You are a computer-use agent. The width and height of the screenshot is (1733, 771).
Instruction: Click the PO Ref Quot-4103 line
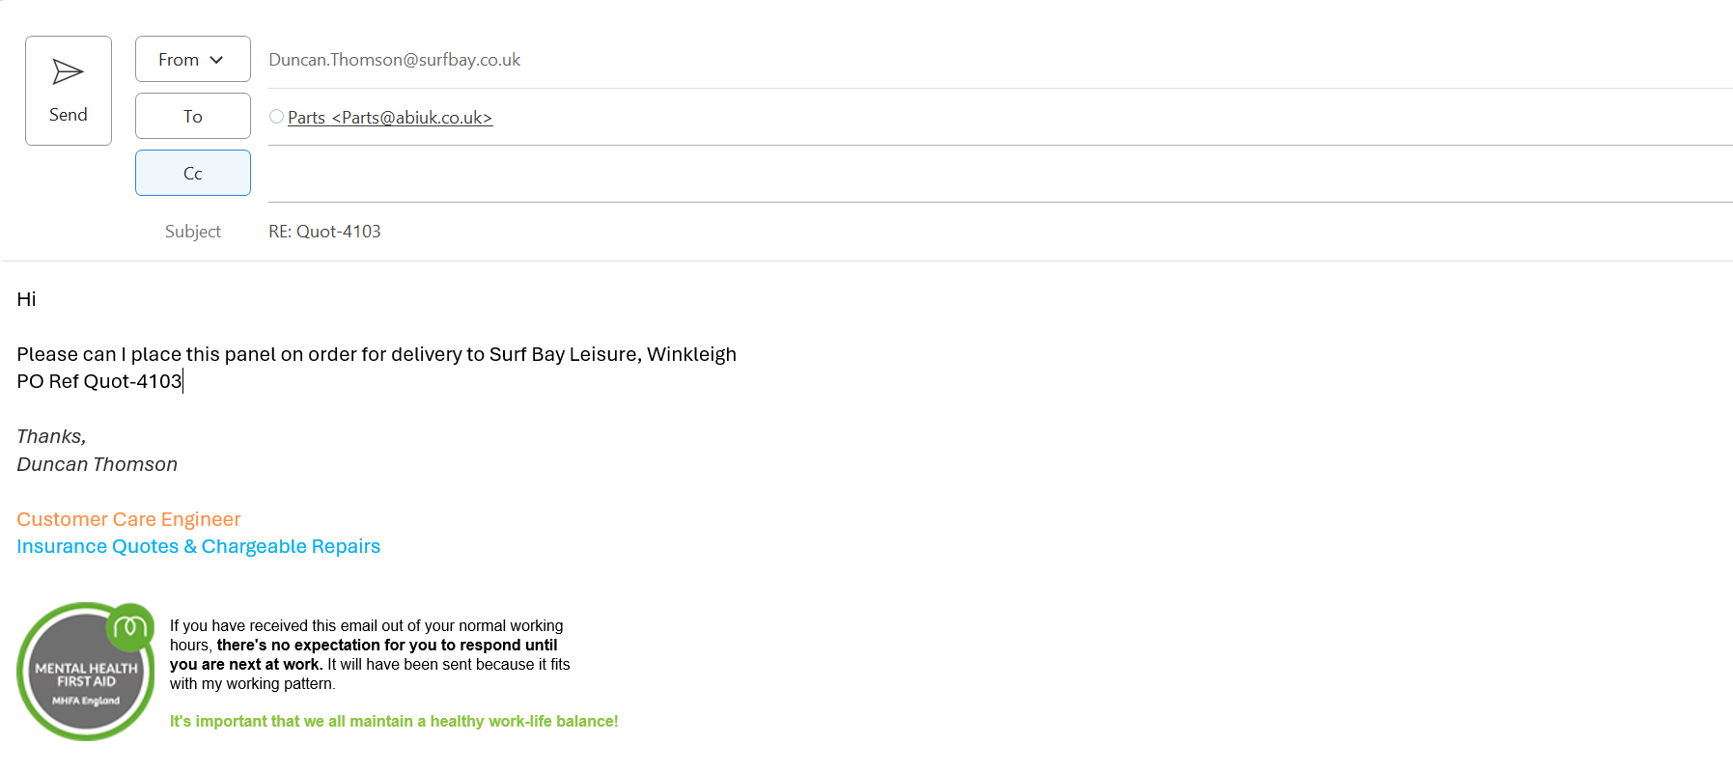coord(99,381)
